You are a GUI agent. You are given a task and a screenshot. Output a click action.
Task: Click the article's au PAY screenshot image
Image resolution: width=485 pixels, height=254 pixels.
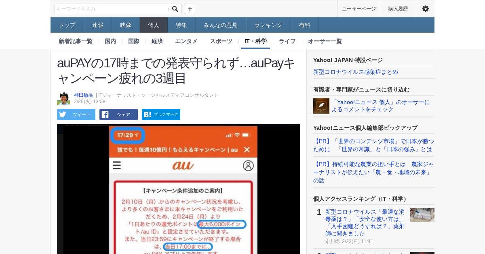[179, 189]
